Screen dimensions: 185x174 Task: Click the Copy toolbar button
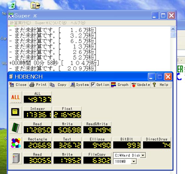(59, 85)
